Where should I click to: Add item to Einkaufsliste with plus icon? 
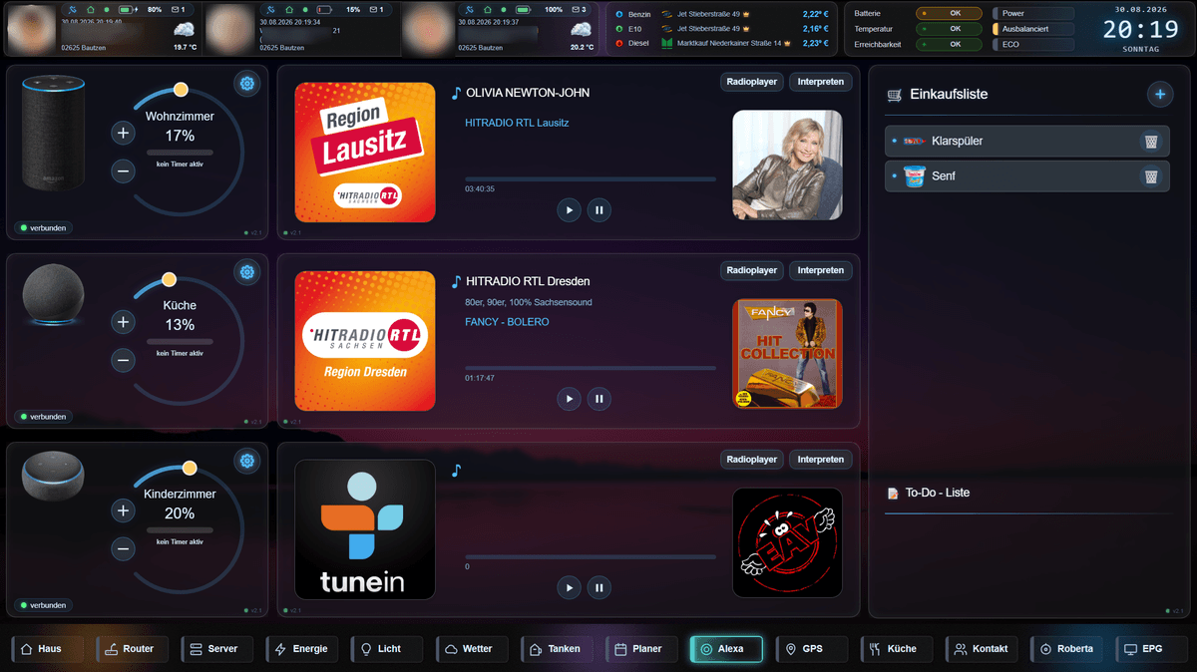[x=1159, y=95]
